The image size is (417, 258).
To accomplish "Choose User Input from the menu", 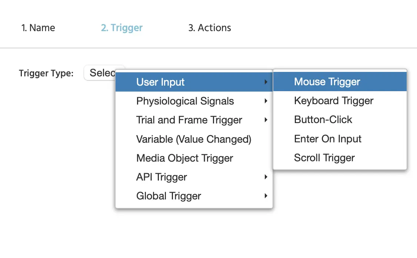I will (x=160, y=82).
